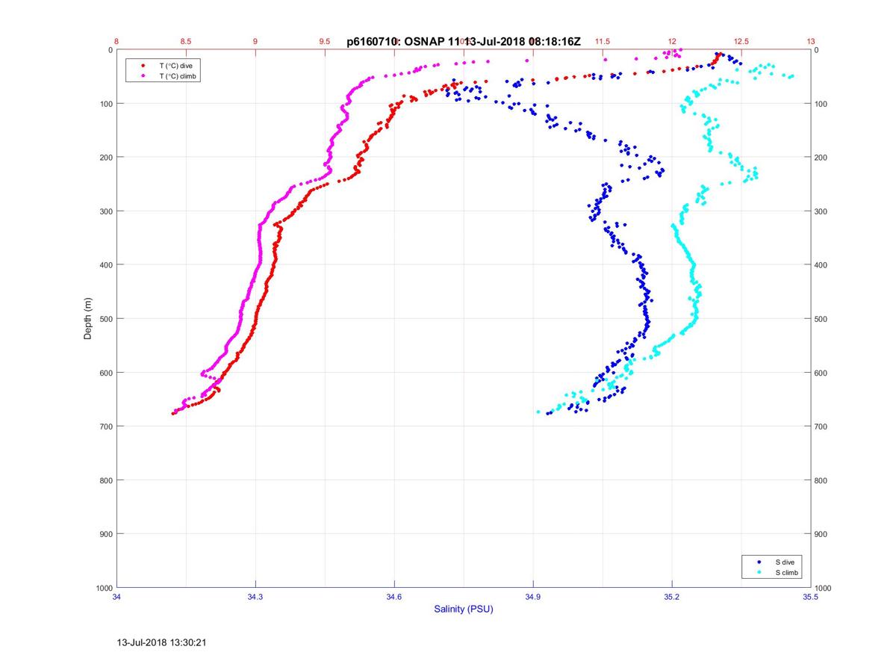Click the temperature legend box
Screen dimensions: 896x661
tap(164, 71)
